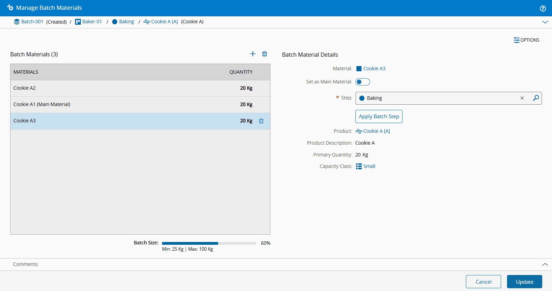Click the search magnifier in the Step field
Screen dimensions: 552x291
coord(536,98)
